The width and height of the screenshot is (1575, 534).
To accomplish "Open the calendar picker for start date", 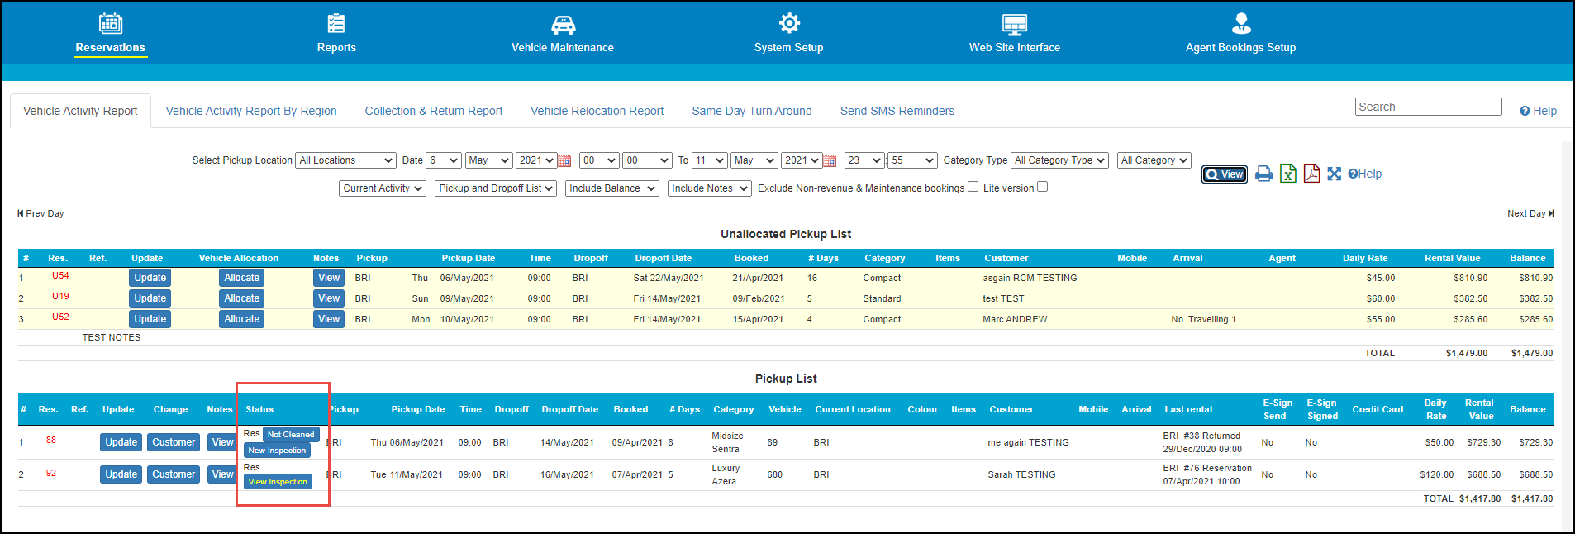I will point(564,160).
